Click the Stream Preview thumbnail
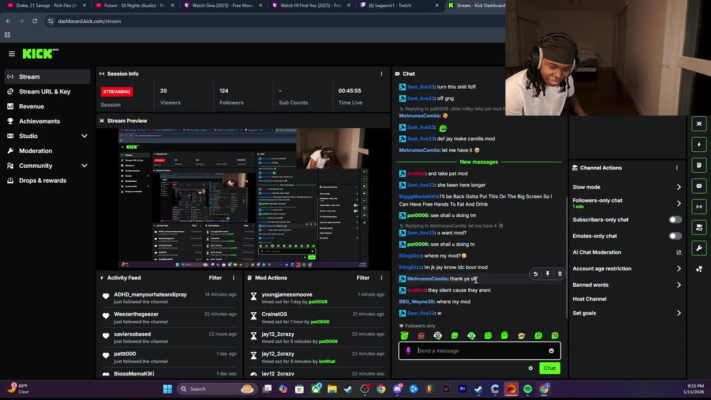The width and height of the screenshot is (711, 400). [243, 198]
